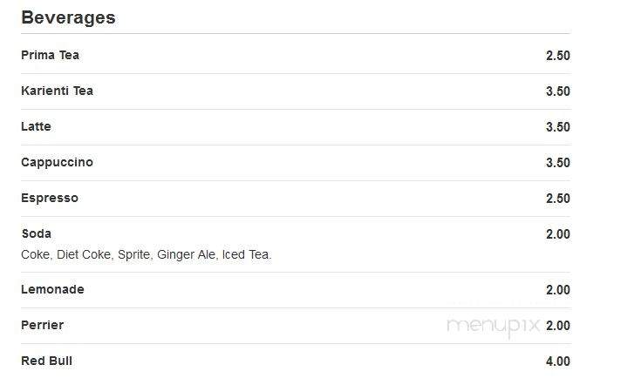Select the Latte item

coord(36,126)
